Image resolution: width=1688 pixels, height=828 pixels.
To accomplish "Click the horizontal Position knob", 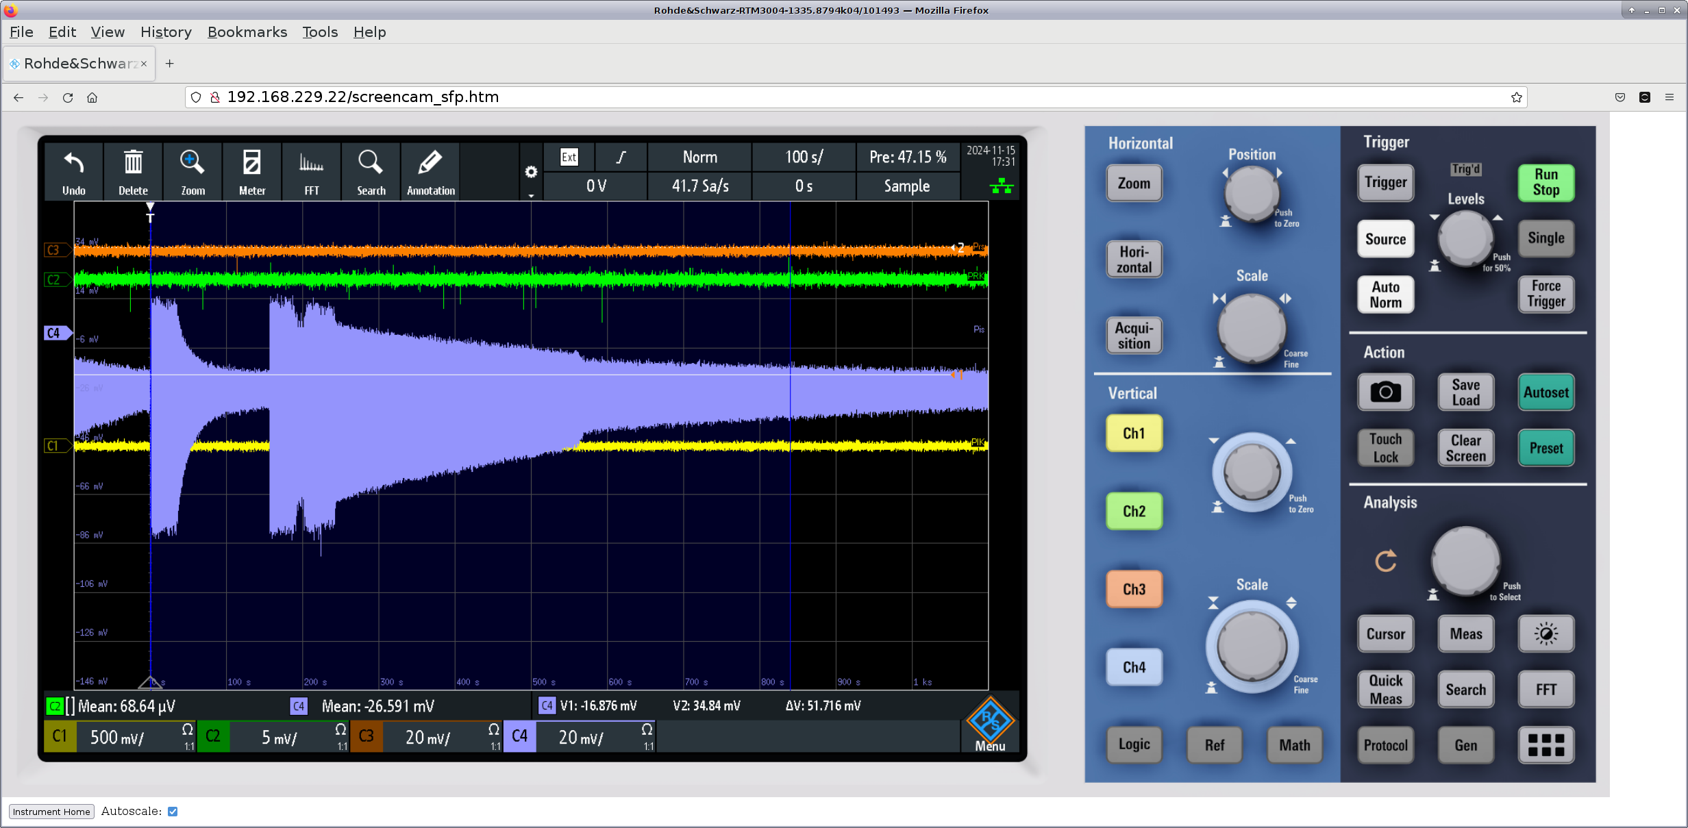I will point(1251,192).
